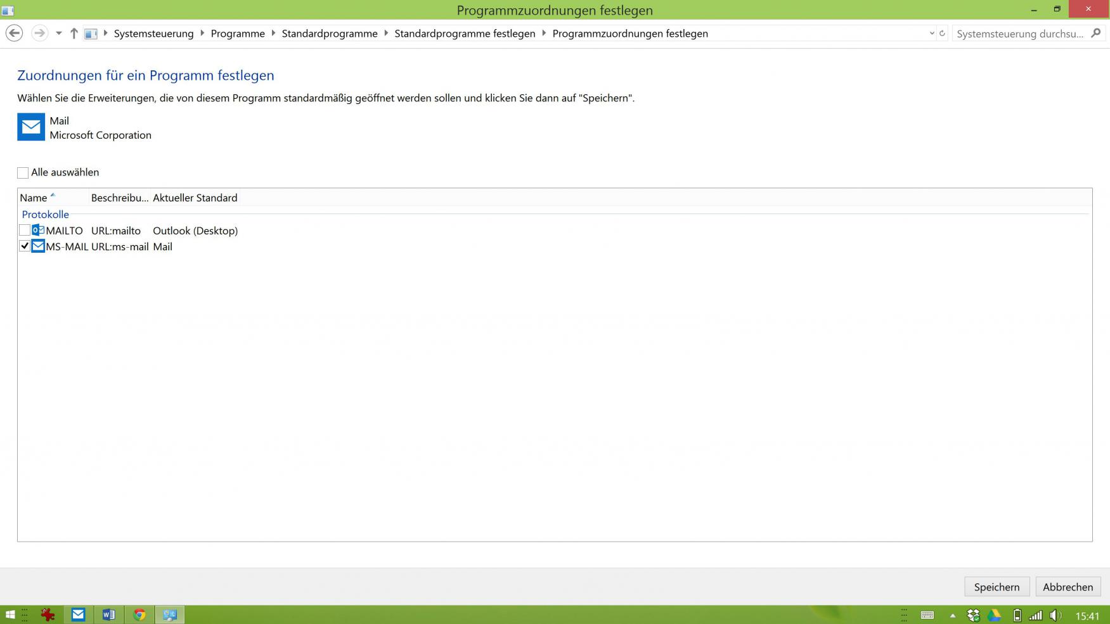The image size is (1110, 624).
Task: Click the Google Drive tray icon
Action: click(x=994, y=615)
